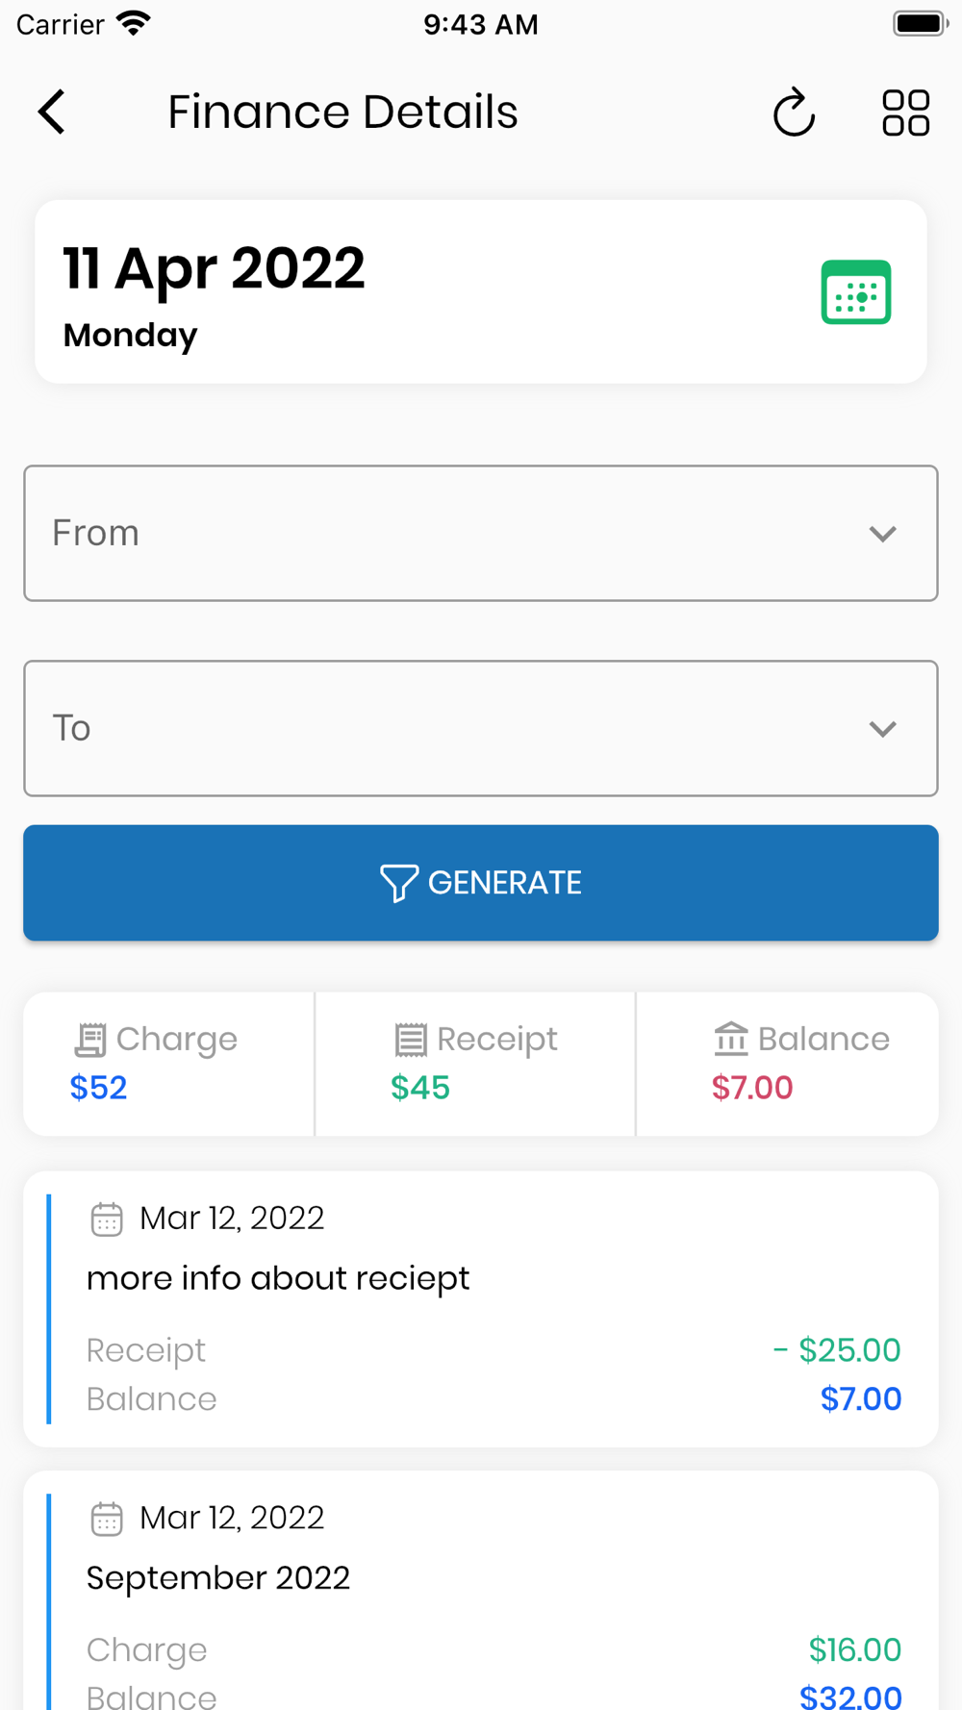Select the Charge $52 summary tab
Viewport: 962px width, 1710px height.
click(x=169, y=1064)
